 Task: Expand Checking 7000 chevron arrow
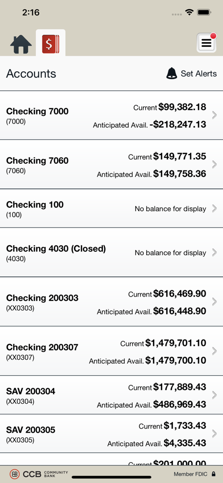[215, 115]
